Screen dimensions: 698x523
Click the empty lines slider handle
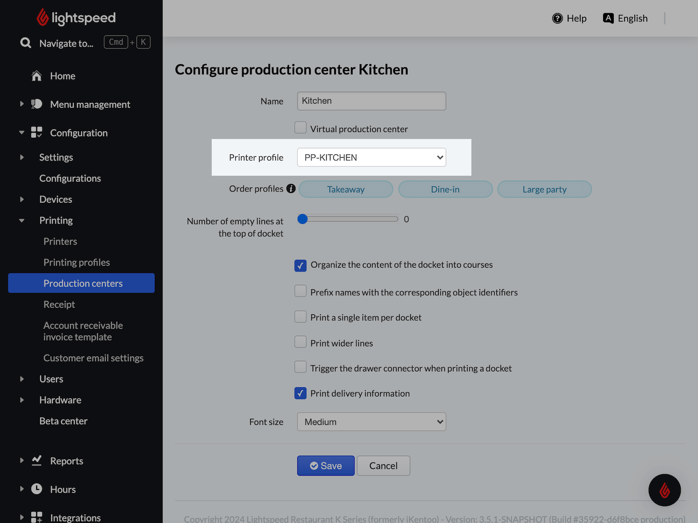(302, 219)
